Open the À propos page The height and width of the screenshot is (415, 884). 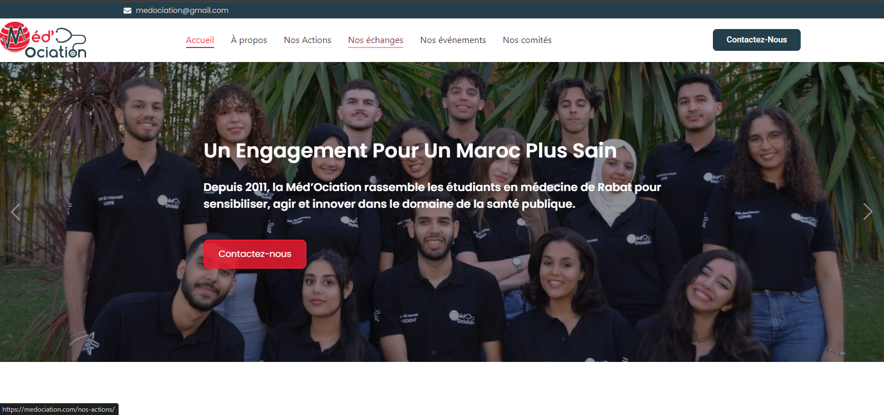tap(249, 40)
